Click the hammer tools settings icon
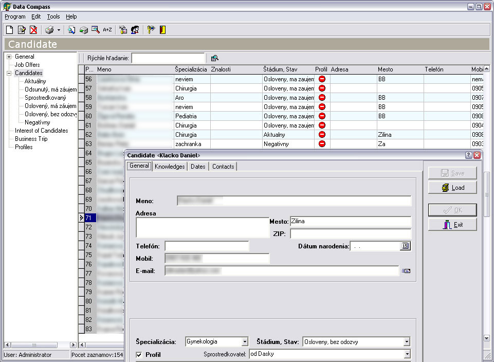 coord(123,30)
